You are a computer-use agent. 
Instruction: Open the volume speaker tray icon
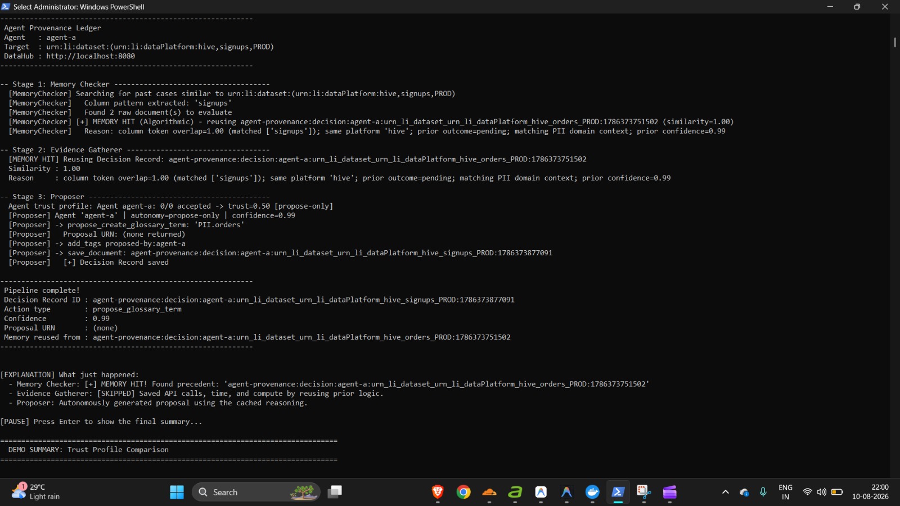[821, 492]
